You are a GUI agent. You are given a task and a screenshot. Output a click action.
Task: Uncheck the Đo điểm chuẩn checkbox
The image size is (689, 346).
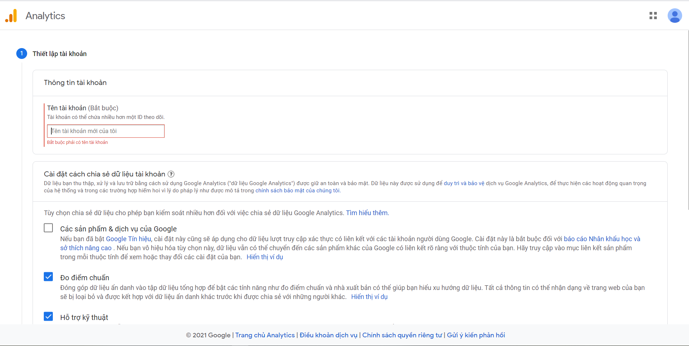point(48,277)
